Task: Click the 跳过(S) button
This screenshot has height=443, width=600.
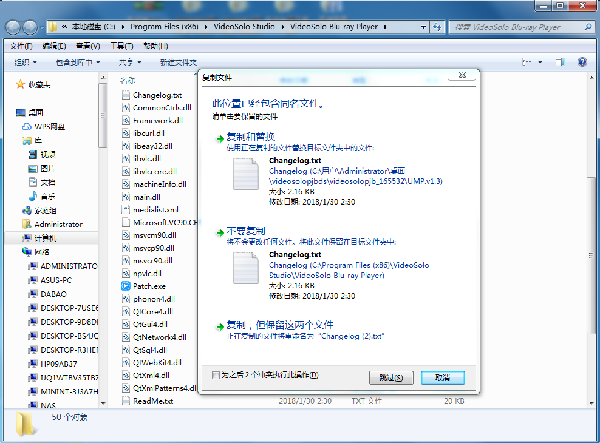Action: coord(391,377)
